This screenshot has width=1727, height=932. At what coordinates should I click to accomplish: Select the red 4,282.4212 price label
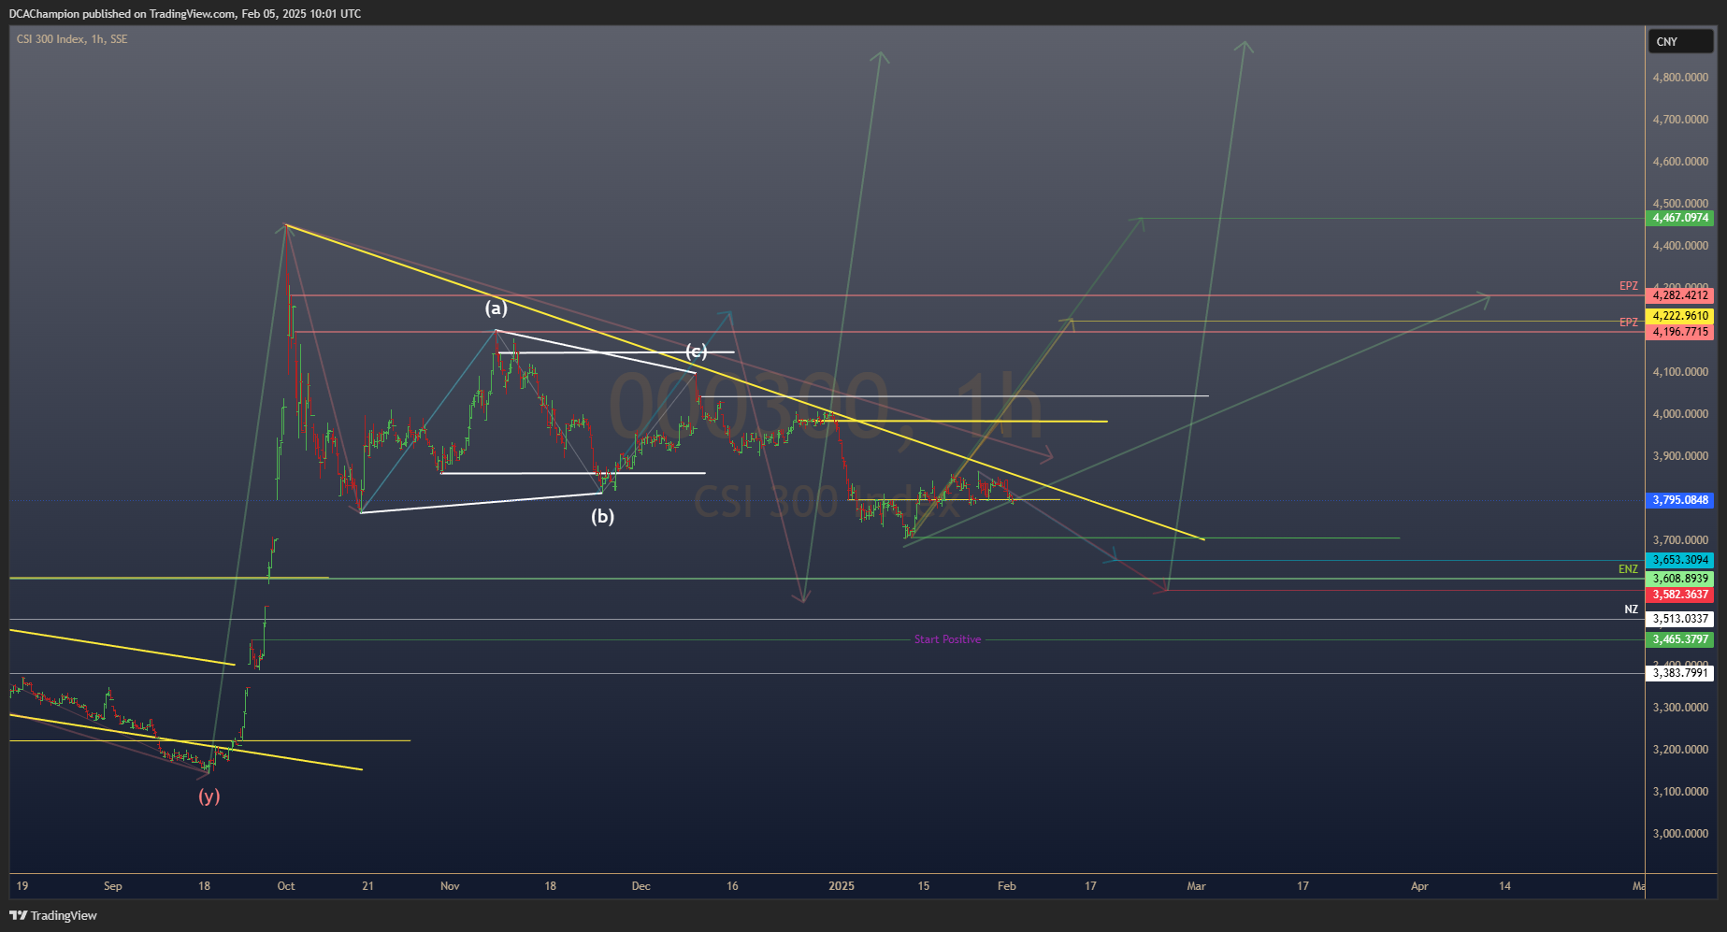pos(1680,295)
